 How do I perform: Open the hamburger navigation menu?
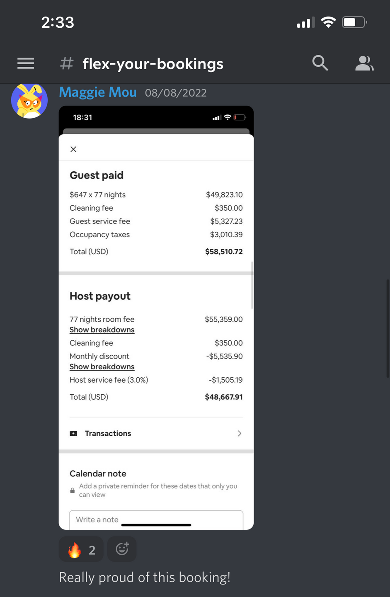click(26, 63)
